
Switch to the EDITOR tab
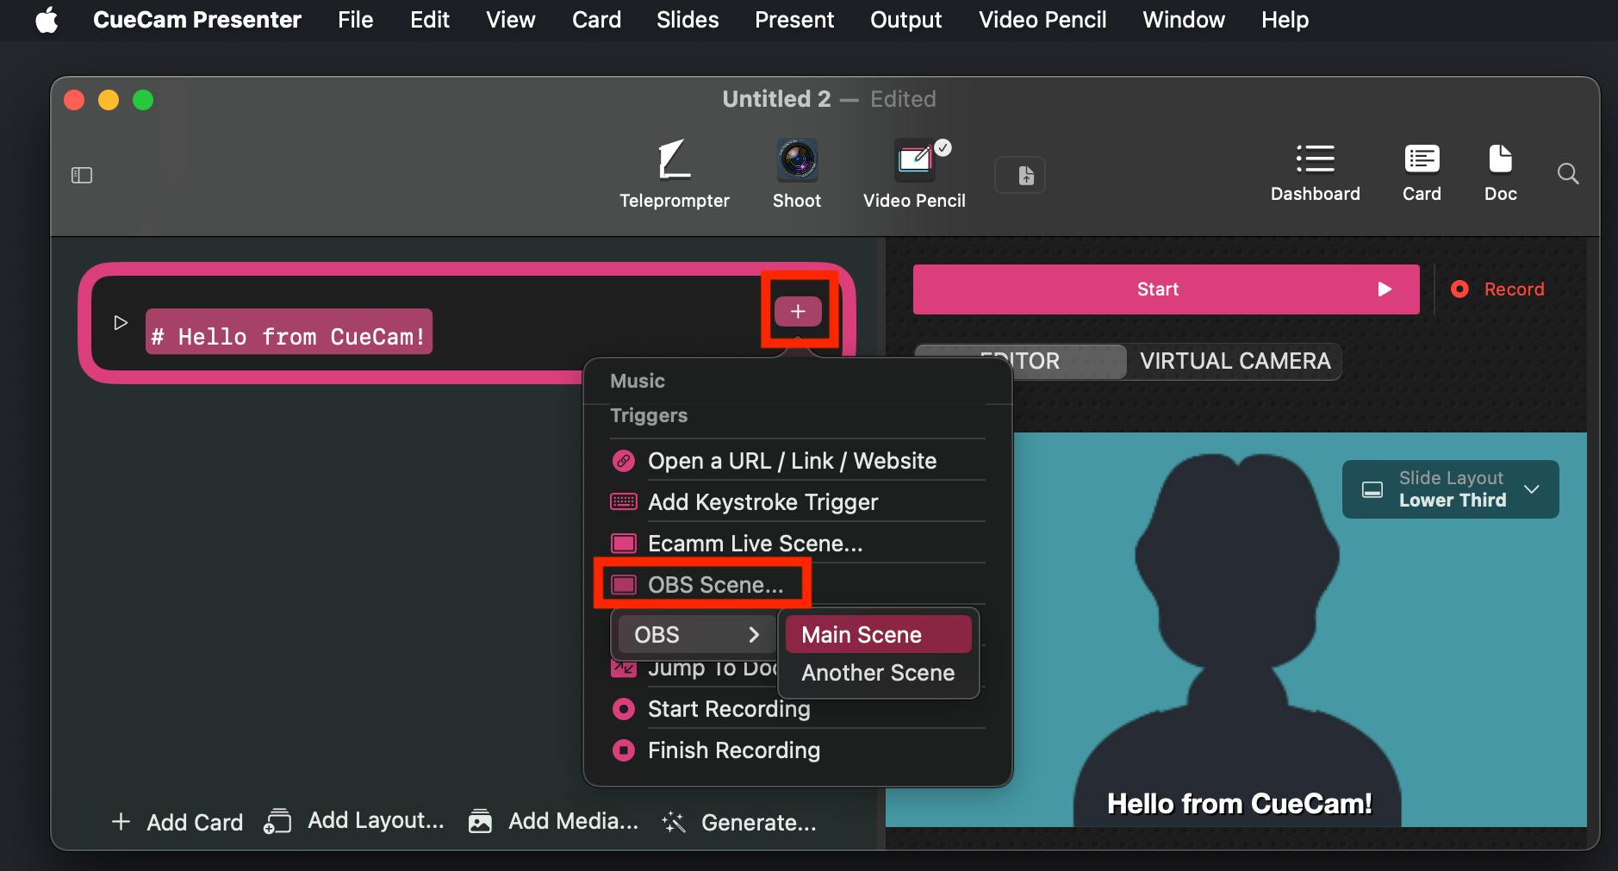[1021, 361]
